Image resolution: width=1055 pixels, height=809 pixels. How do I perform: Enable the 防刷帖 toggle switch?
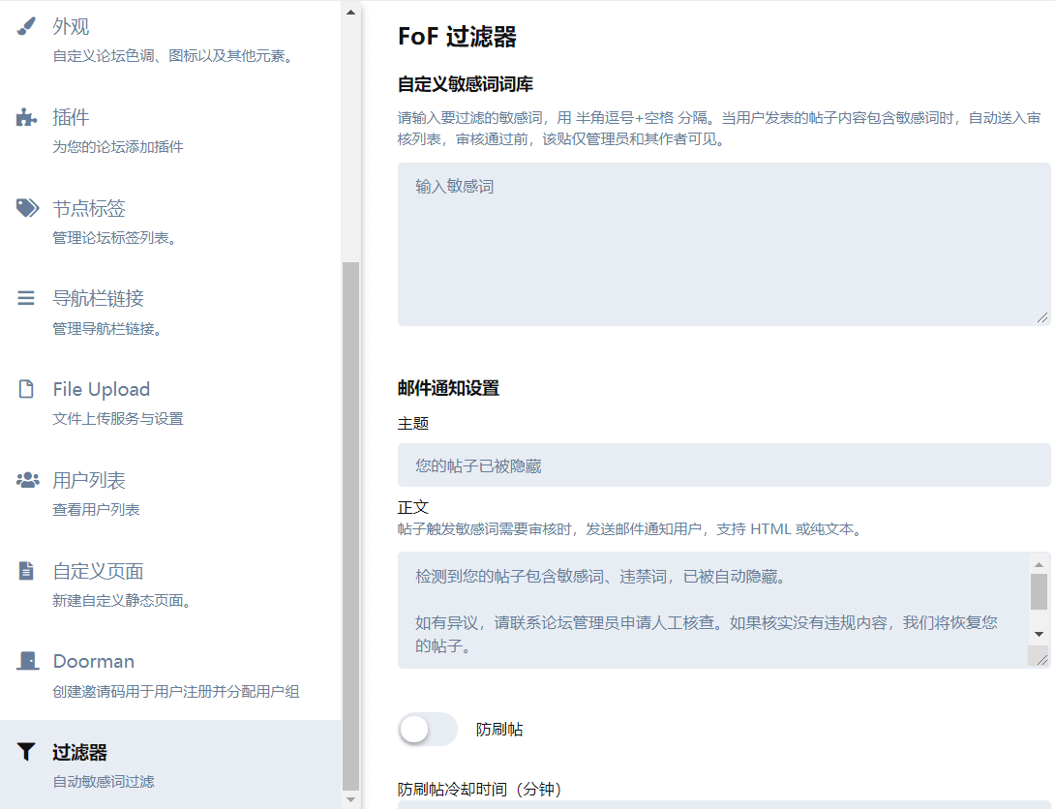tap(427, 730)
